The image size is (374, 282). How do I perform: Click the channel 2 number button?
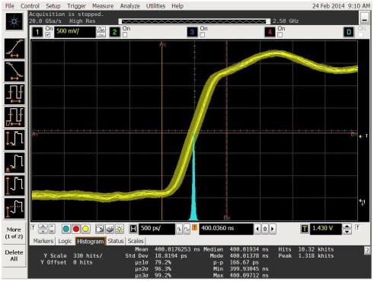(x=115, y=32)
